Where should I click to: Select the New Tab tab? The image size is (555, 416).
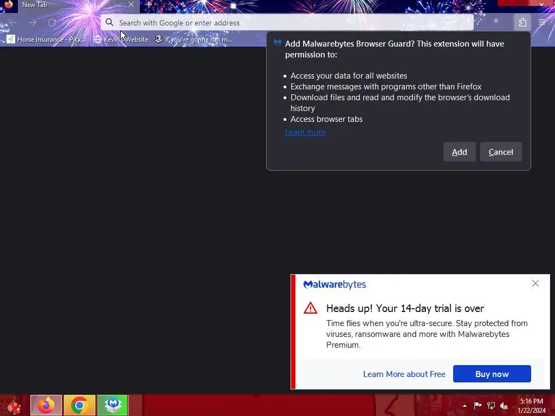[x=79, y=5]
